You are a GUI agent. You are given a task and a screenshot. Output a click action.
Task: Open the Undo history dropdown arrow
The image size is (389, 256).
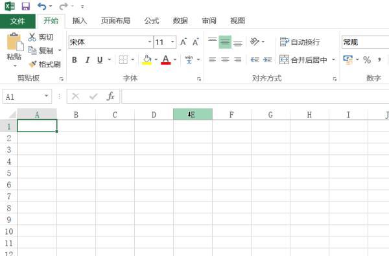coord(51,6)
